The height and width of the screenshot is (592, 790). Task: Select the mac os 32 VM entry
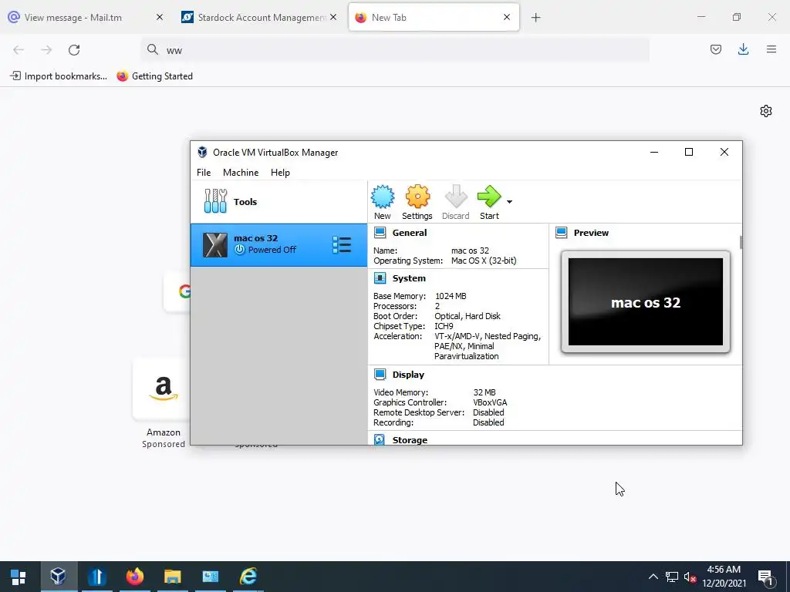point(279,245)
